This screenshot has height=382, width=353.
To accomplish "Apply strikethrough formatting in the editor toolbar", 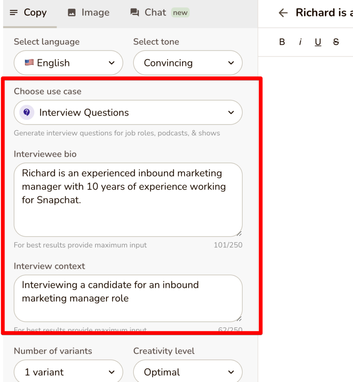I will click(336, 42).
